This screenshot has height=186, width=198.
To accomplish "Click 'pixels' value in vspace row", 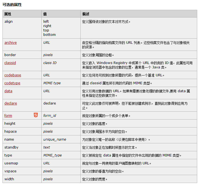I will point(48,171).
